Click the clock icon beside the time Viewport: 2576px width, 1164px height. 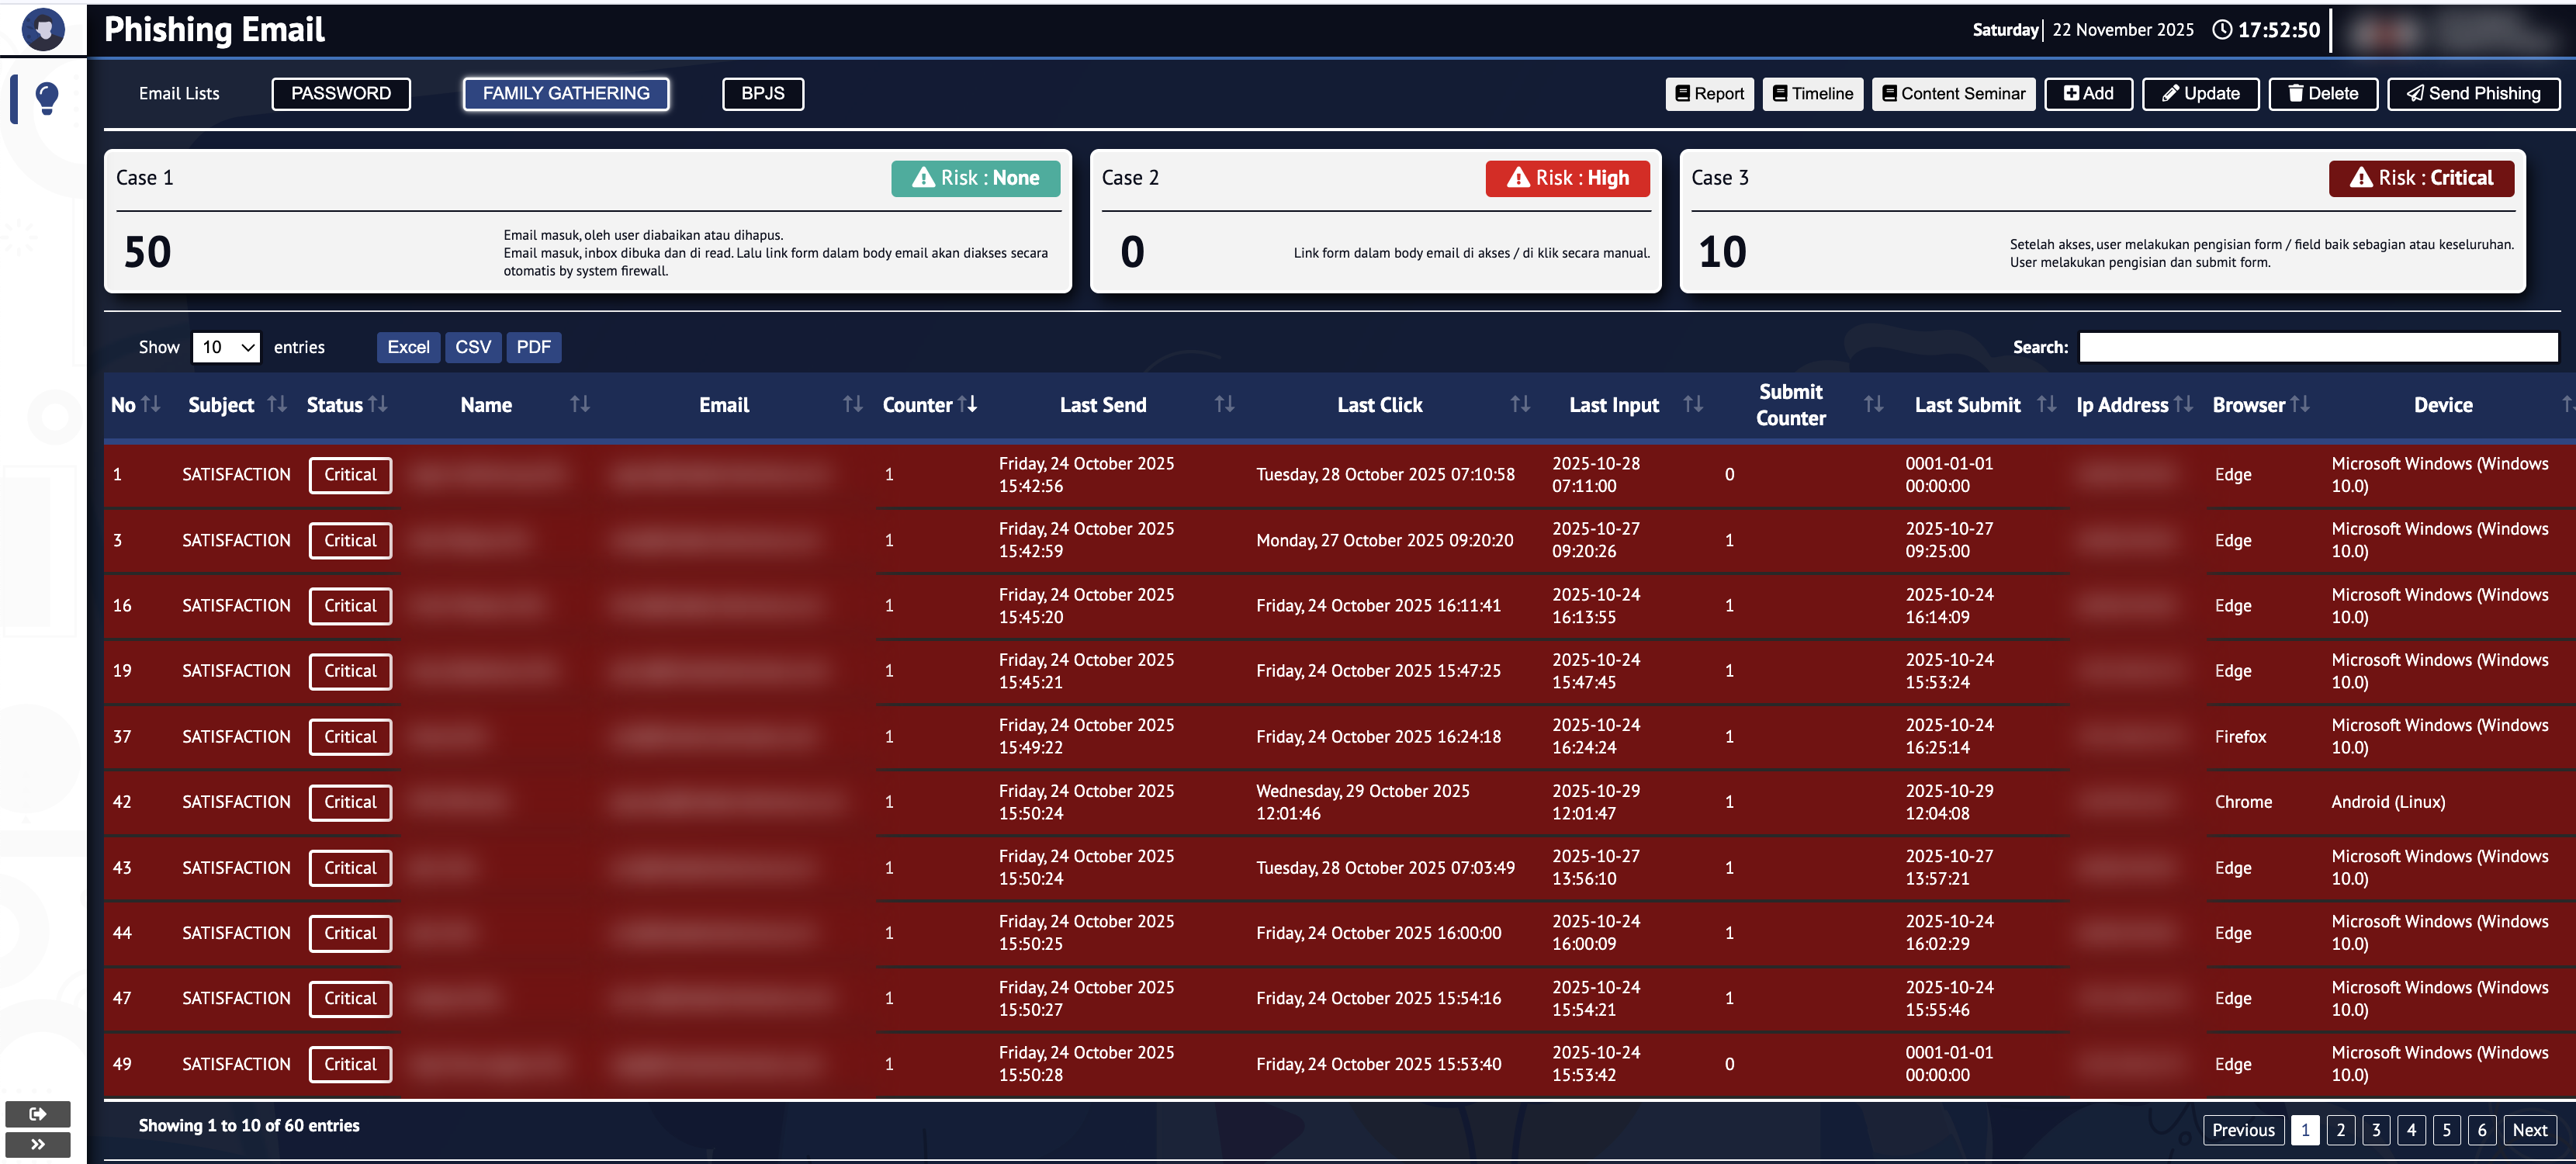pos(2222,29)
